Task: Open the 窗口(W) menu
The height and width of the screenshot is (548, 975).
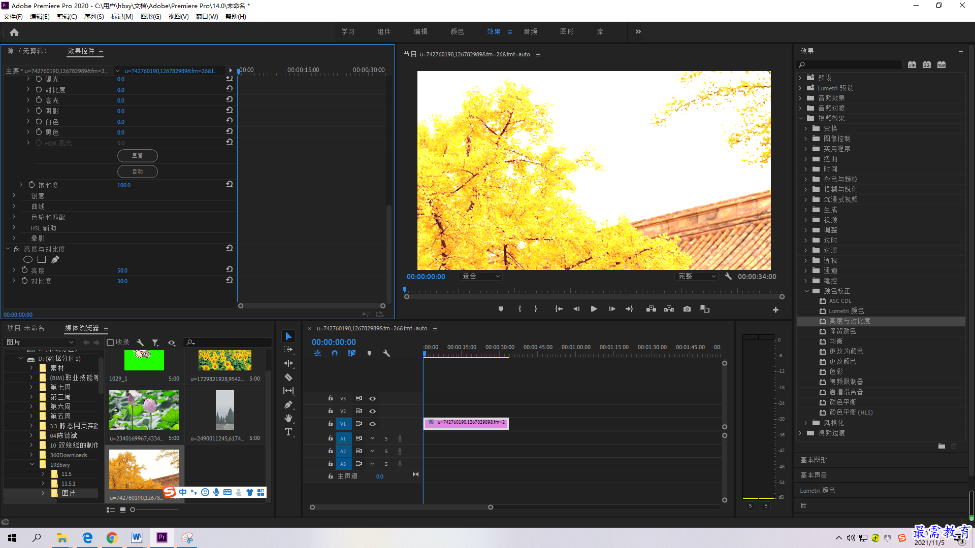Action: tap(207, 17)
